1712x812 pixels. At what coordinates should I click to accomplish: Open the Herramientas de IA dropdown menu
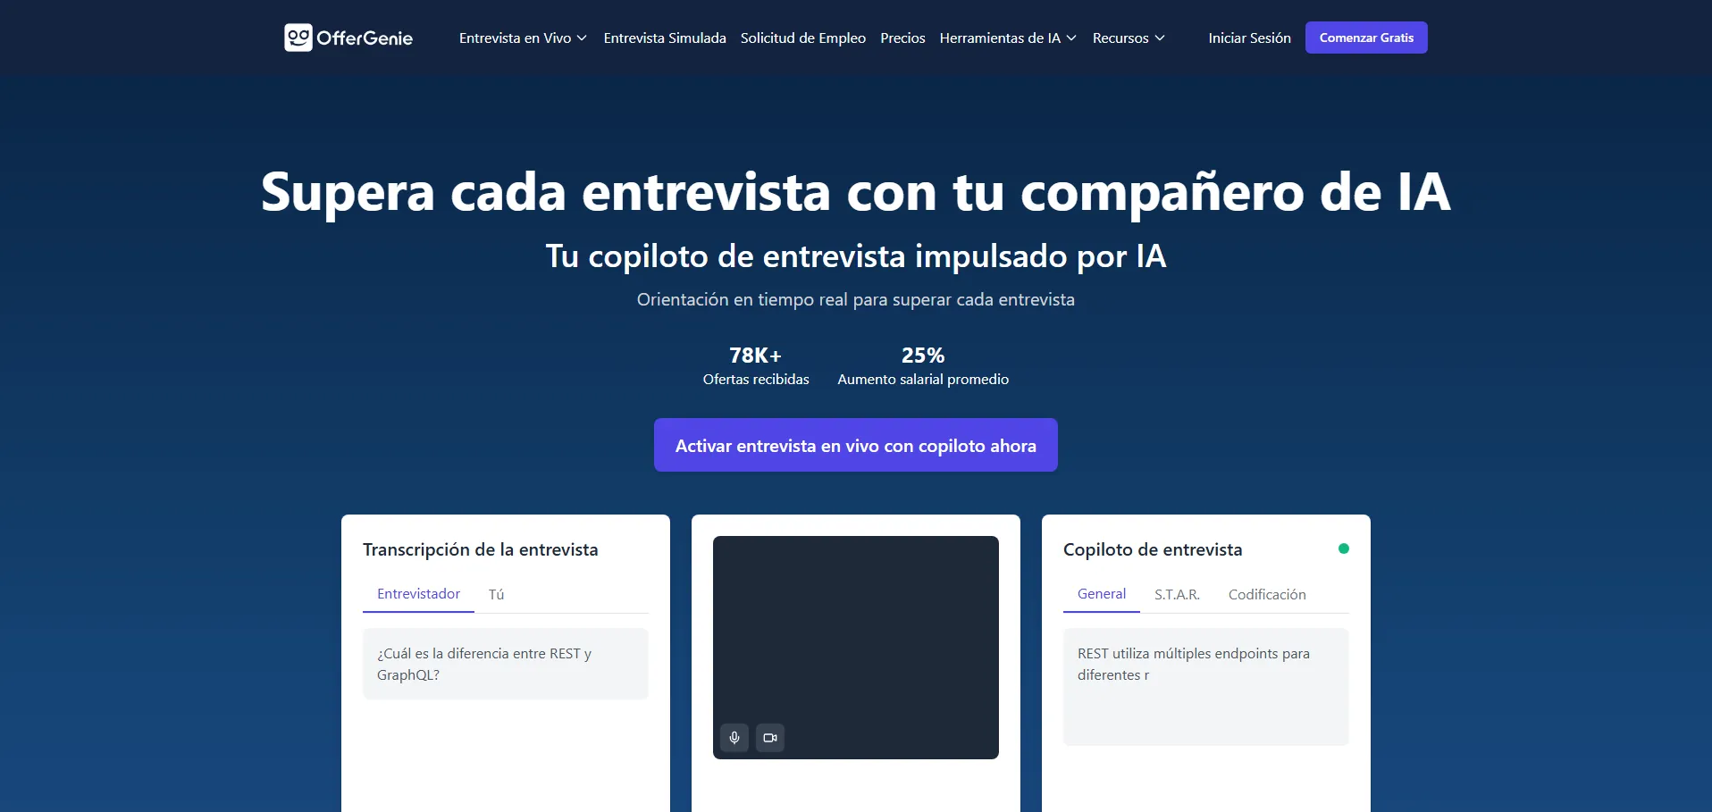[x=1007, y=38]
